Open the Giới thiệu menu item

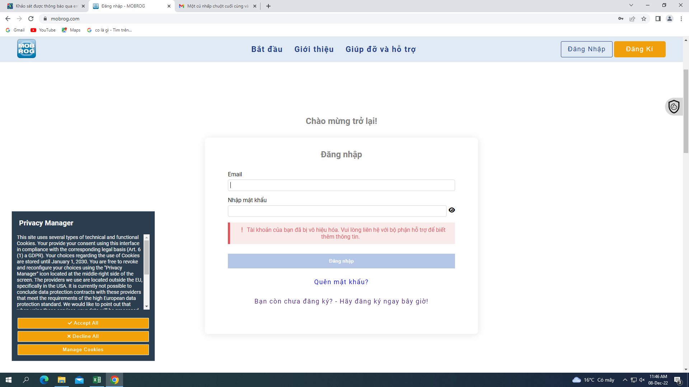[314, 49]
